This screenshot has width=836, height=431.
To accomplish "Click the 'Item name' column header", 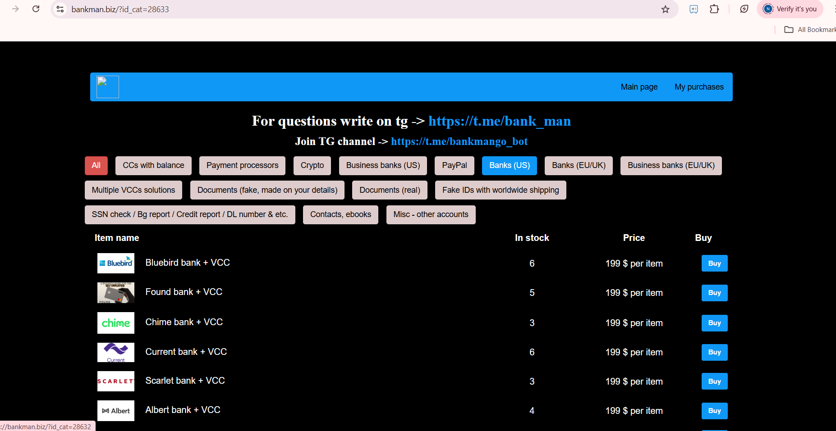I will tap(117, 238).
